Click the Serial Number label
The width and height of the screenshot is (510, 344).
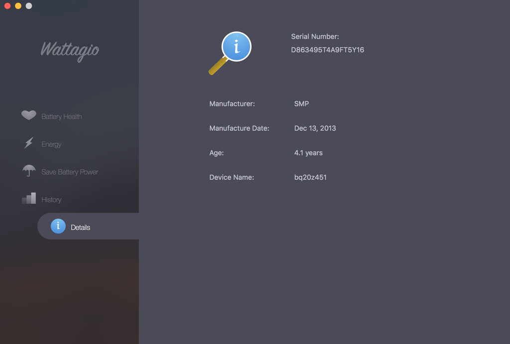tap(315, 36)
